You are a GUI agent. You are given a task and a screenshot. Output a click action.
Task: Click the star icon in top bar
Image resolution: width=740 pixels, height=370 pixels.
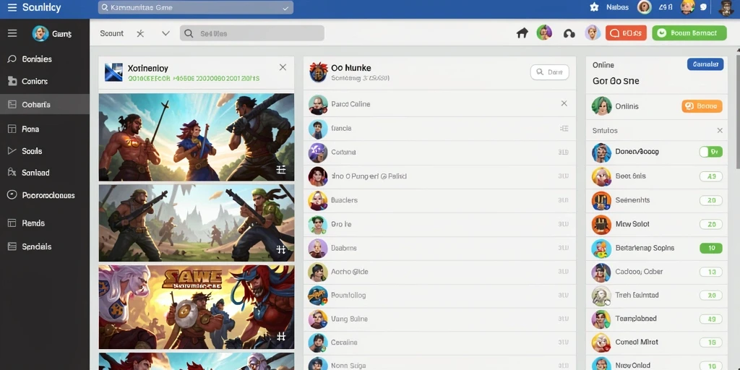pyautogui.click(x=594, y=7)
